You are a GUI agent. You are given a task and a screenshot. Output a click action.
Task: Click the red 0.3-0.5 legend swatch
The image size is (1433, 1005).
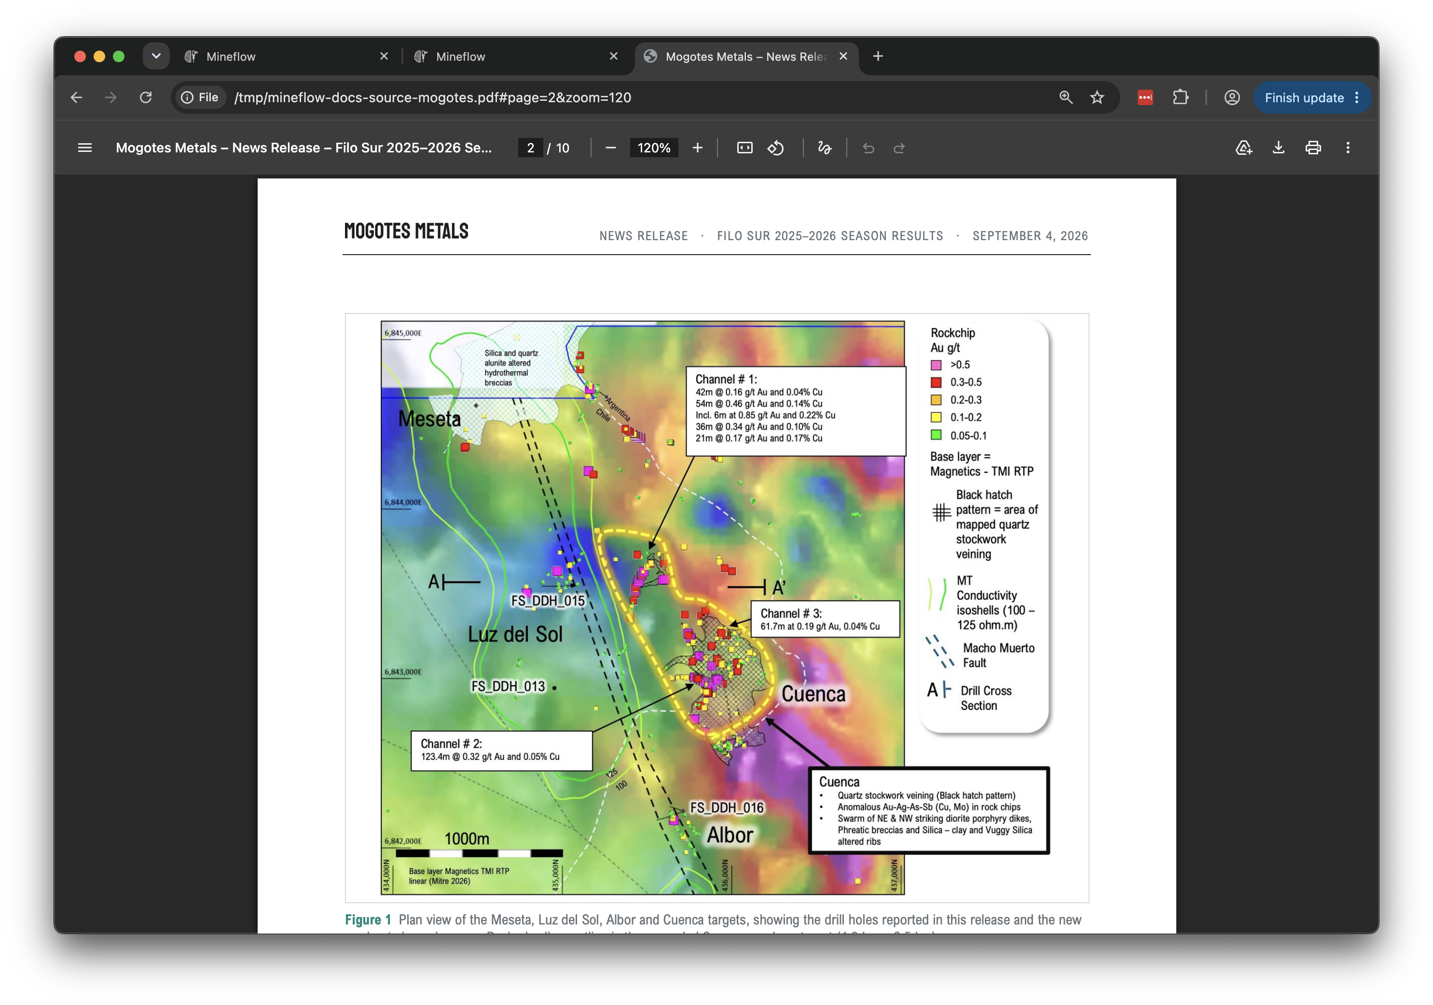(x=936, y=382)
